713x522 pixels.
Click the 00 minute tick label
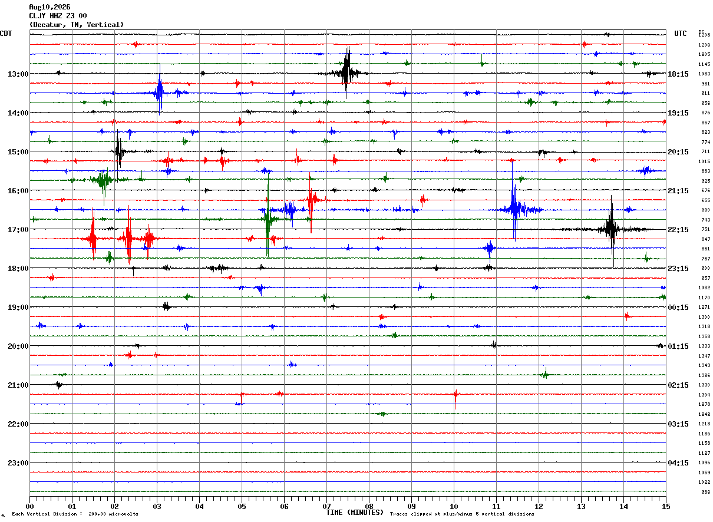point(30,506)
